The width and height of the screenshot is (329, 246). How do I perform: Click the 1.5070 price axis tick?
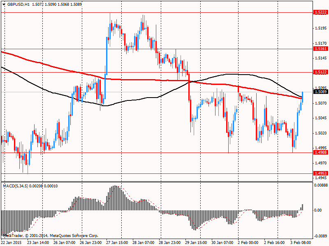click(321, 103)
